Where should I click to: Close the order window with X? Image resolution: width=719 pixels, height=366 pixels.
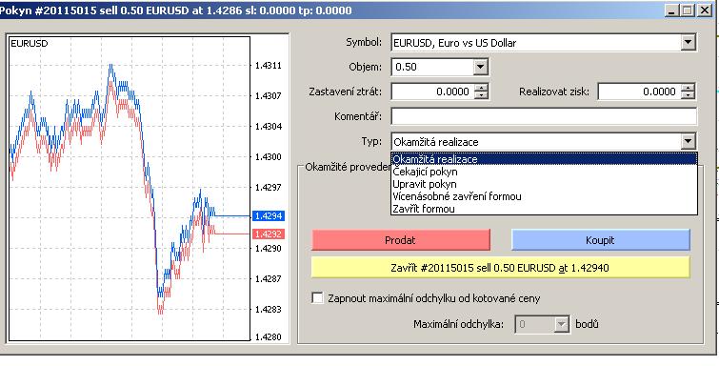pos(705,10)
